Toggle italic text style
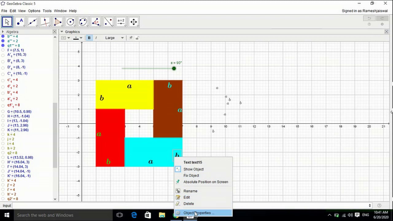The height and width of the screenshot is (221, 393). coord(96,38)
